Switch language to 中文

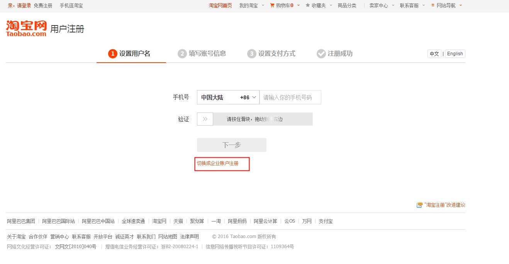[x=434, y=54]
